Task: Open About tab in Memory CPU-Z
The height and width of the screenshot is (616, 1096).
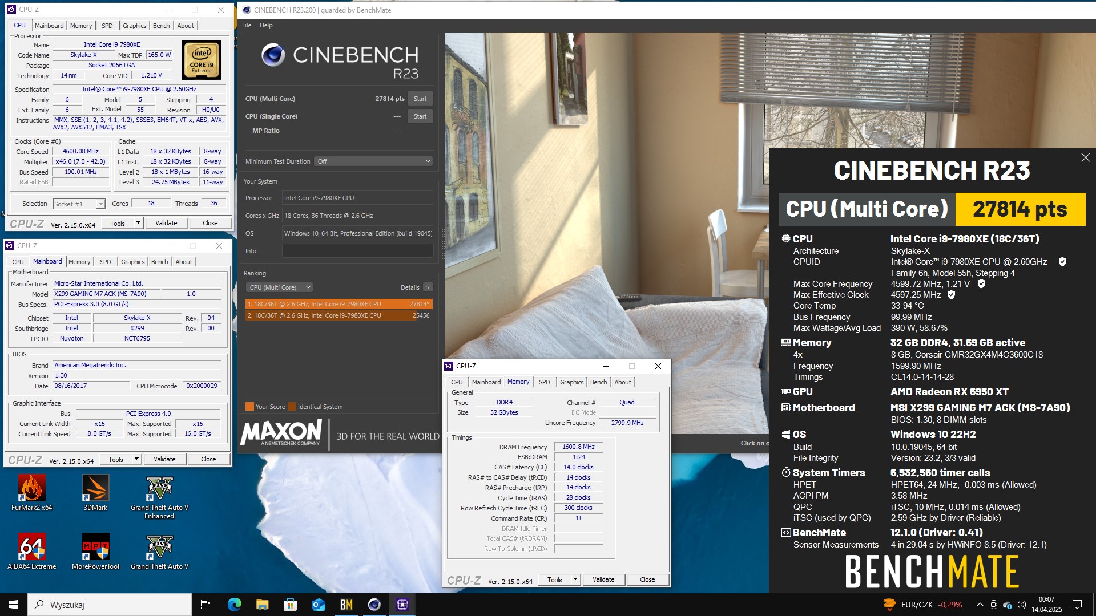Action: click(623, 382)
